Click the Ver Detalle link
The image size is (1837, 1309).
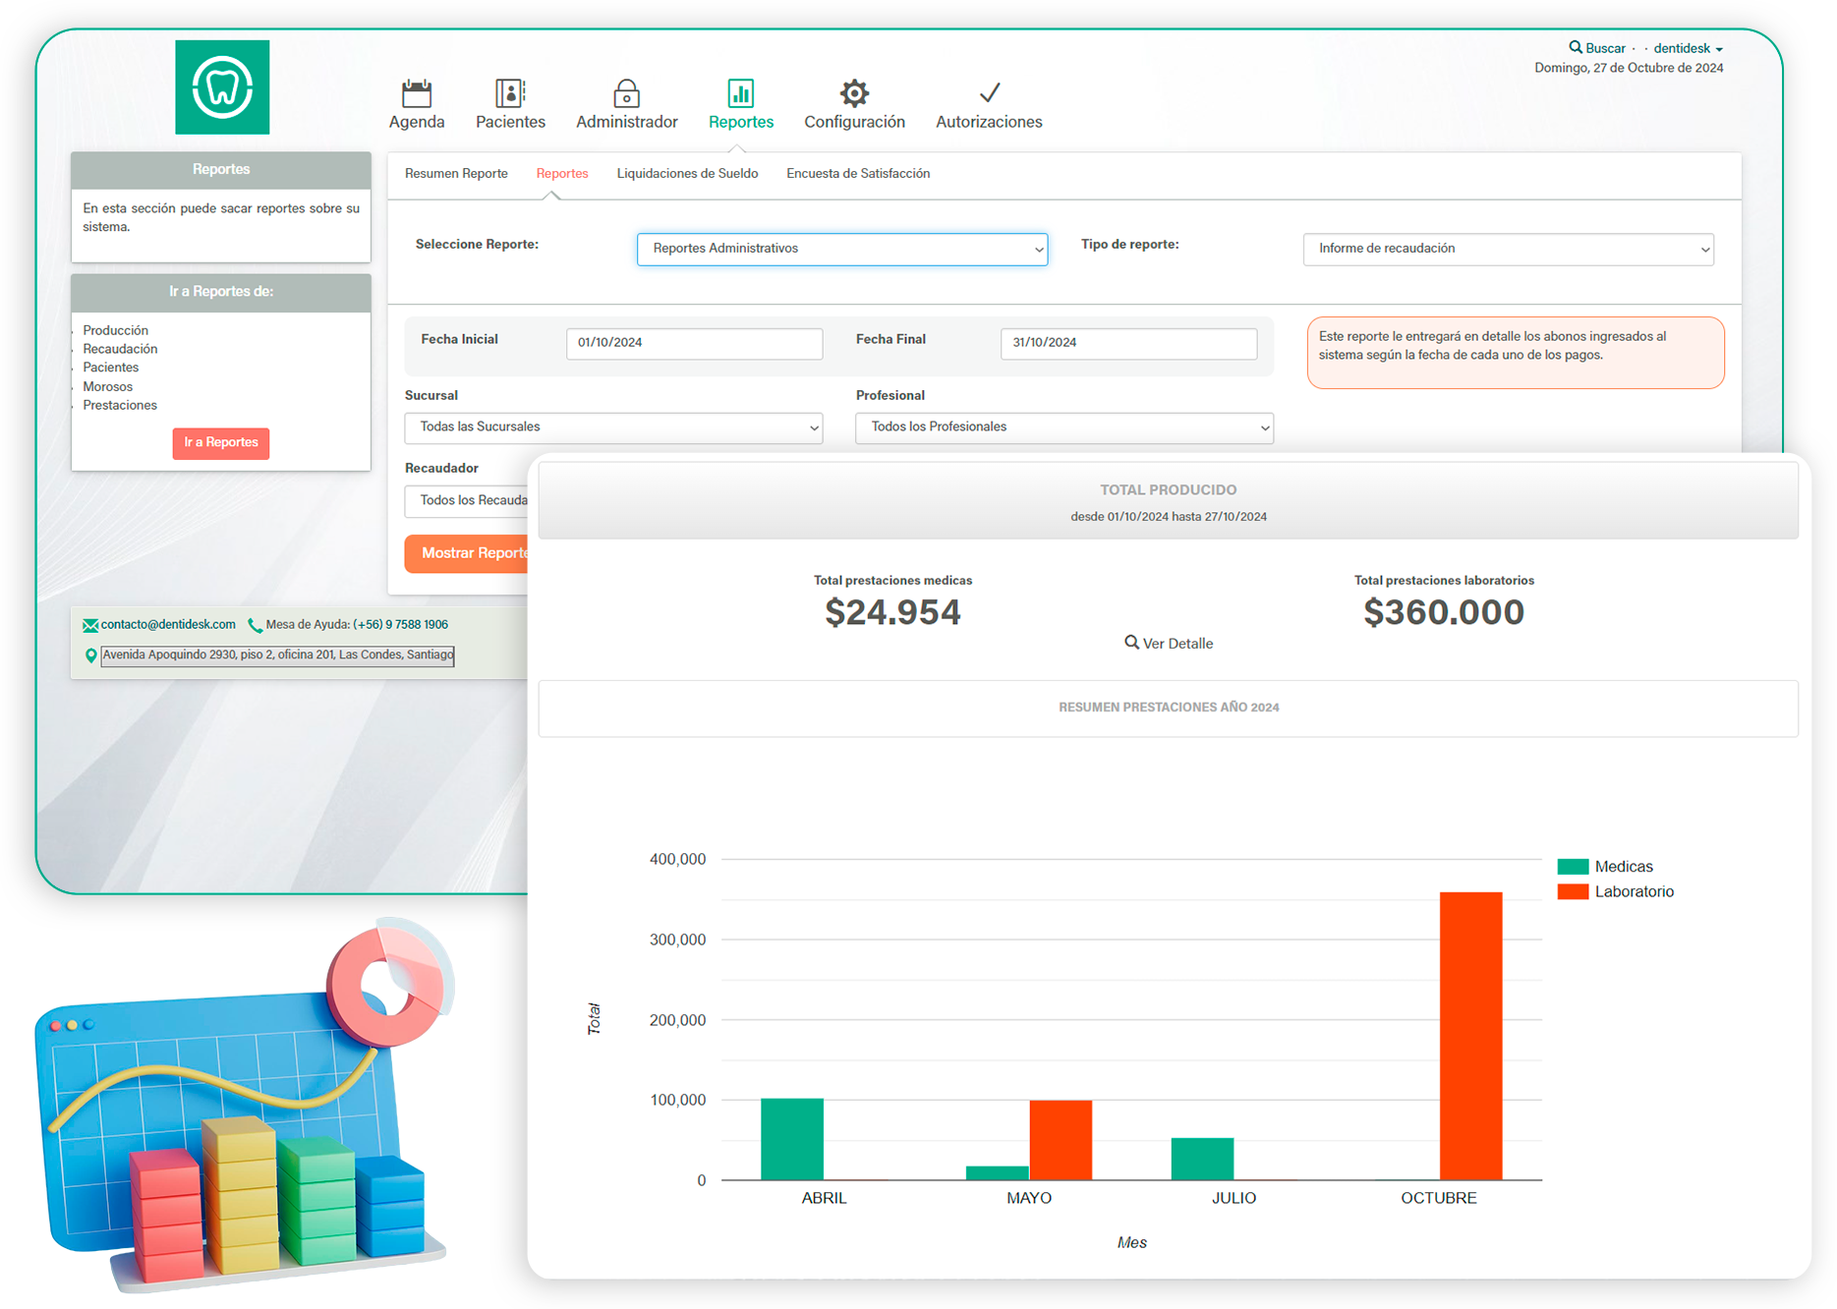(x=1169, y=644)
